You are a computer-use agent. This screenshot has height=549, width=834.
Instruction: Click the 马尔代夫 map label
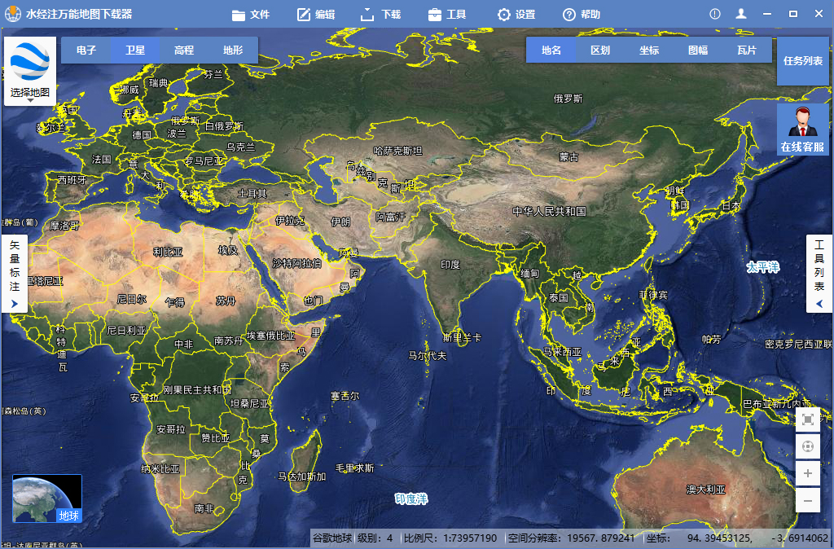[427, 355]
